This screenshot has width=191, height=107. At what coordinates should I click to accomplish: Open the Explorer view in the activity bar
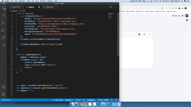(3, 8)
